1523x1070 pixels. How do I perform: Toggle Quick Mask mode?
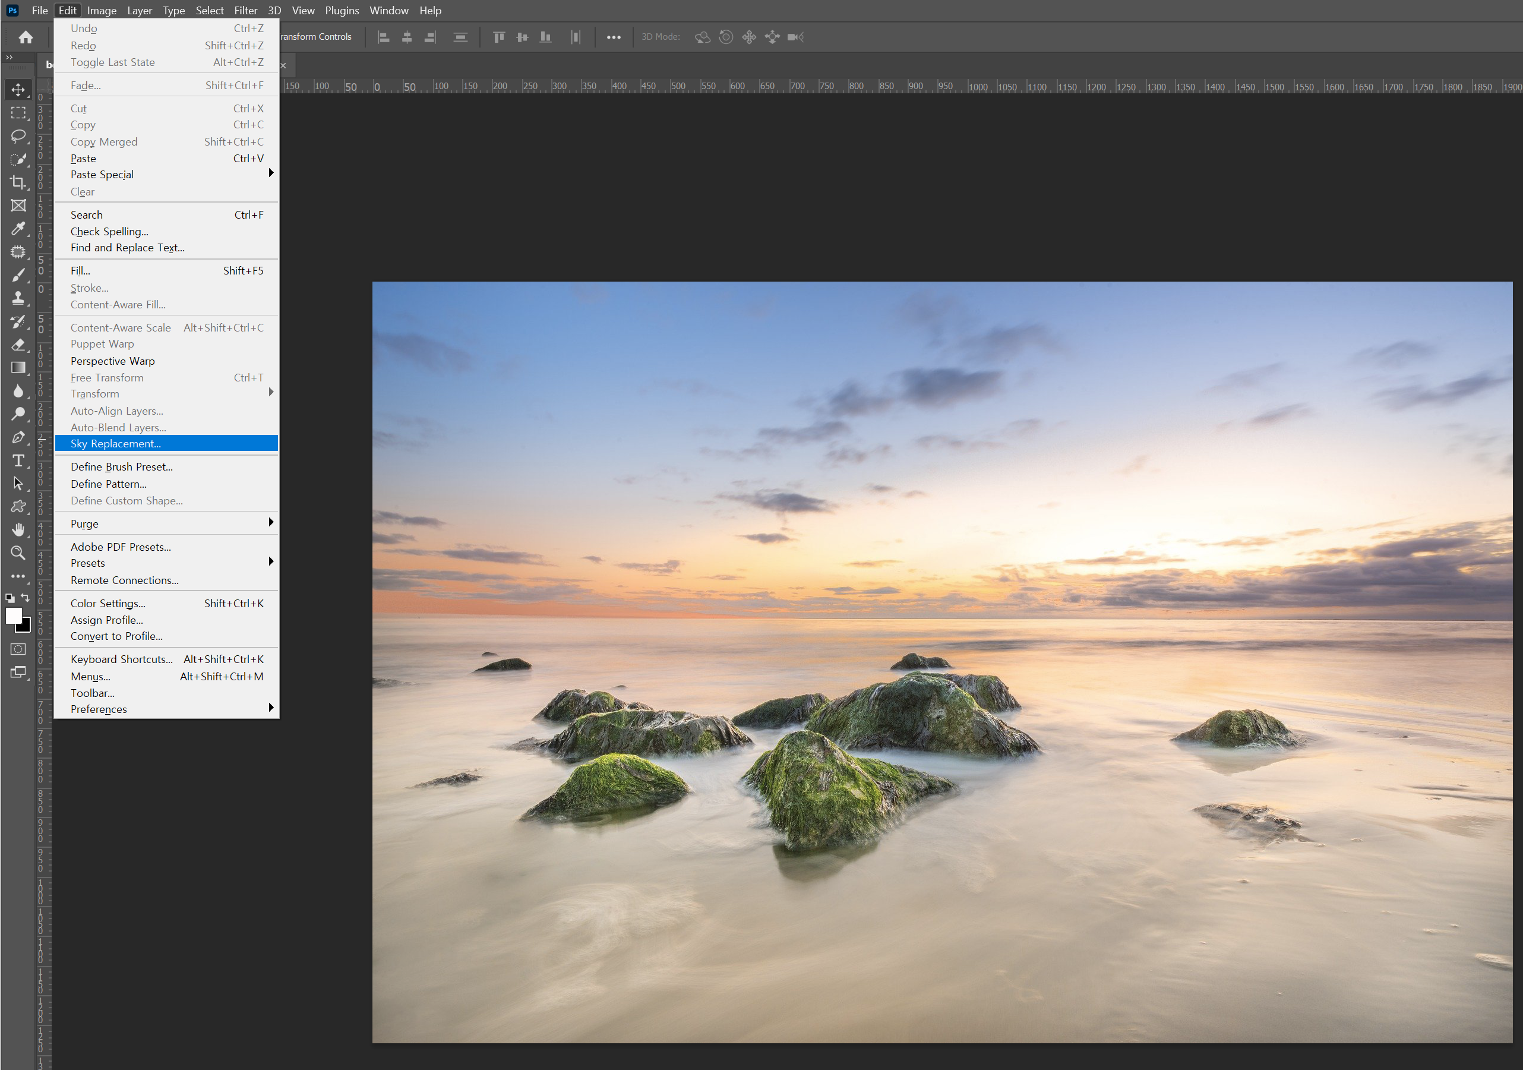[18, 649]
